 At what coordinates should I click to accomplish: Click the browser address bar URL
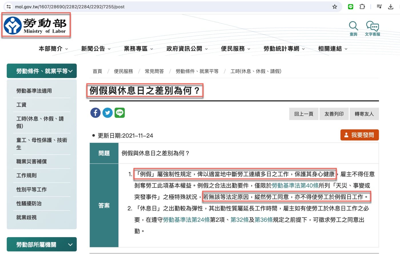(70, 7)
